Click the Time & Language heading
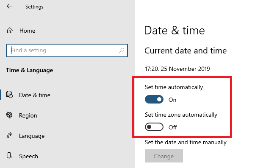This screenshot has width=255, height=168. point(29,70)
